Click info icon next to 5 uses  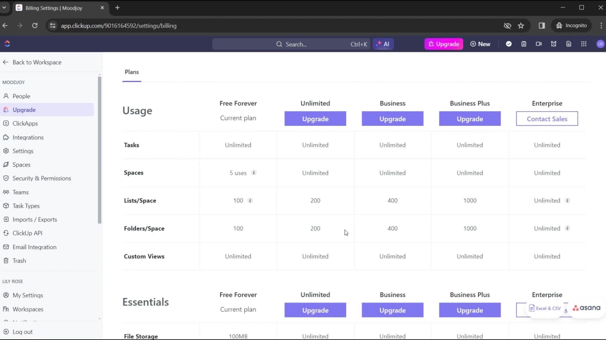[254, 173]
